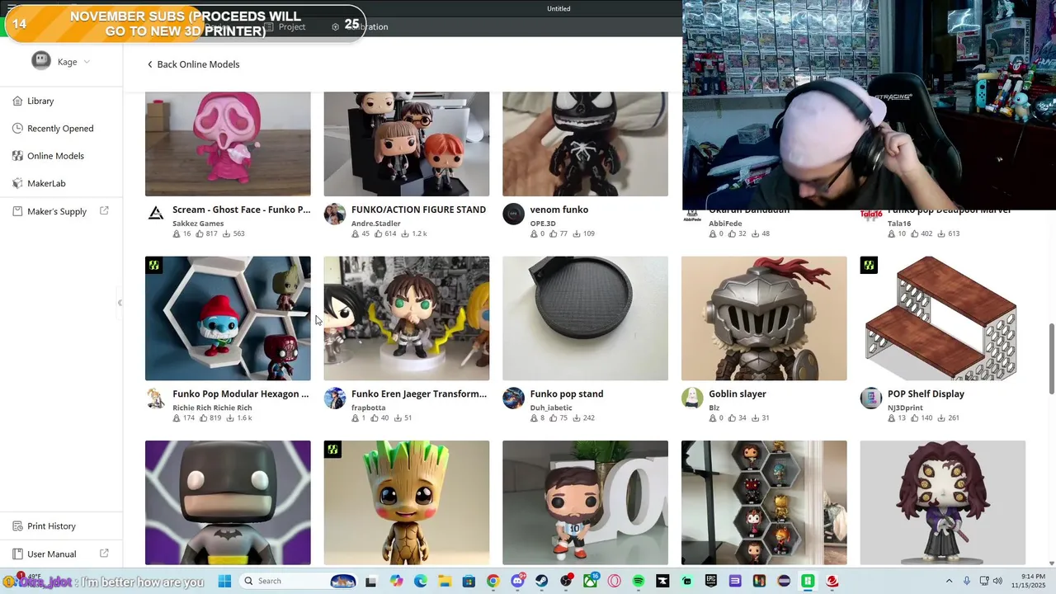Open the hexagon wall shelf thumbnail
The width and height of the screenshot is (1056, 594).
764,502
